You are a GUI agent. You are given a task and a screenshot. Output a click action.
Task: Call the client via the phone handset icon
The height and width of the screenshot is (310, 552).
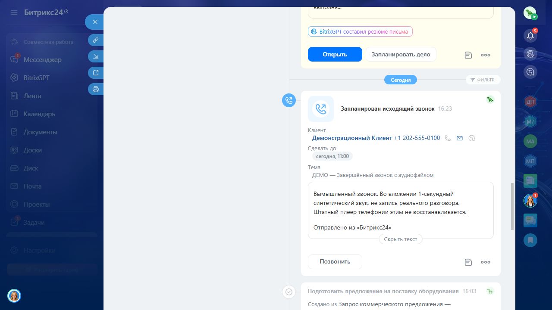coord(448,138)
